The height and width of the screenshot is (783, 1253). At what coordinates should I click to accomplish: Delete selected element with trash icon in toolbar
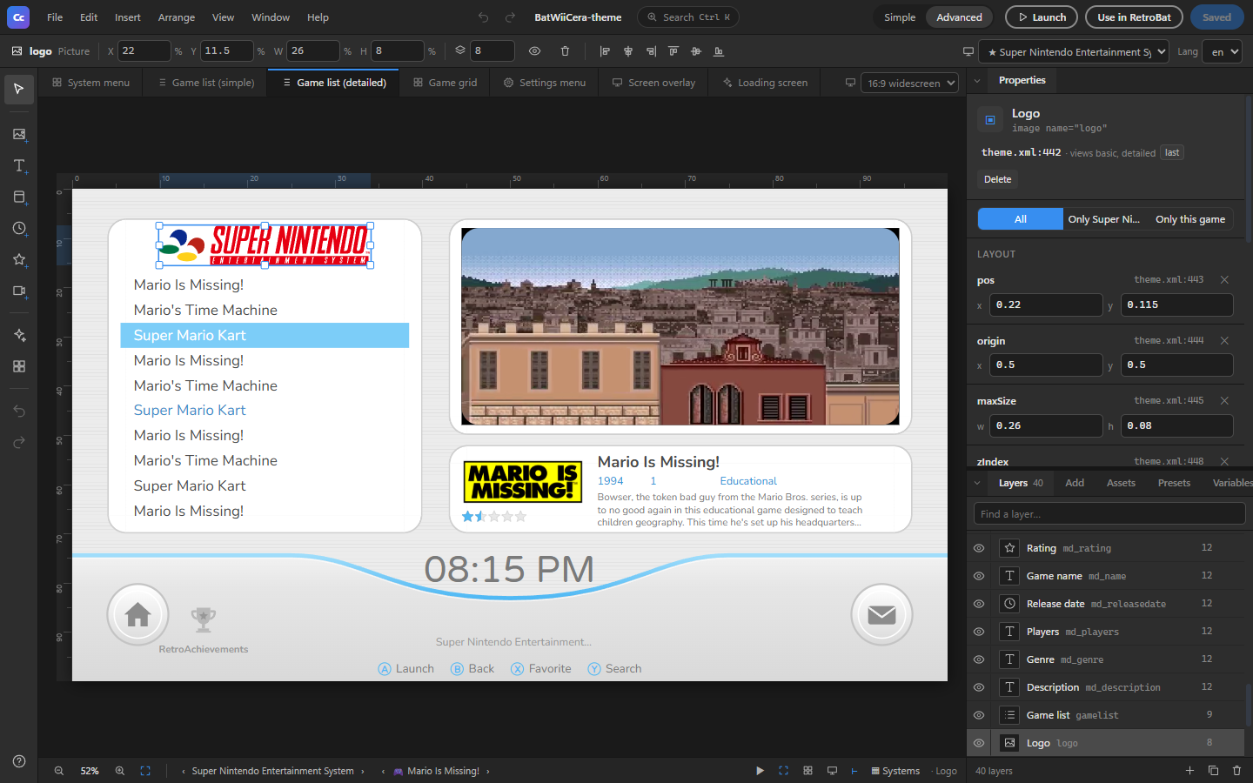(565, 51)
